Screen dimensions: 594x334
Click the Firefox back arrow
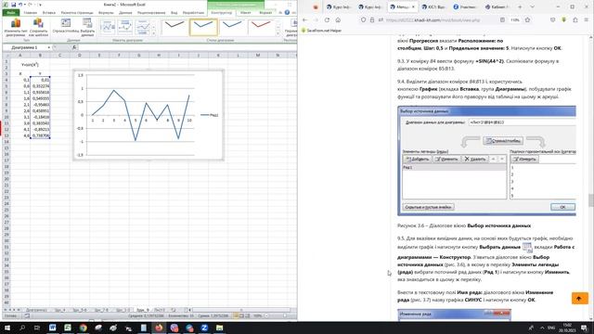click(x=305, y=19)
